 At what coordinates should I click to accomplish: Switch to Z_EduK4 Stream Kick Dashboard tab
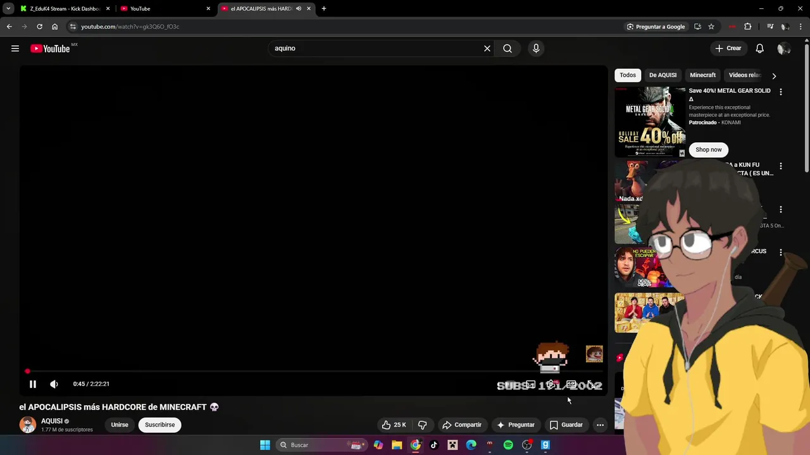(65, 9)
